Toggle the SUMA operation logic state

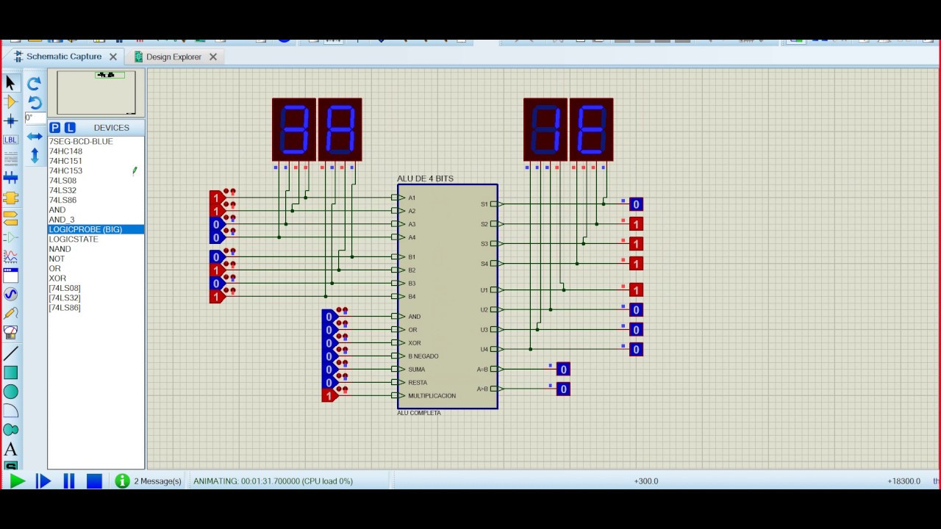329,370
